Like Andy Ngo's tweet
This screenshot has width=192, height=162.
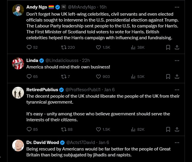(x=99, y=47)
